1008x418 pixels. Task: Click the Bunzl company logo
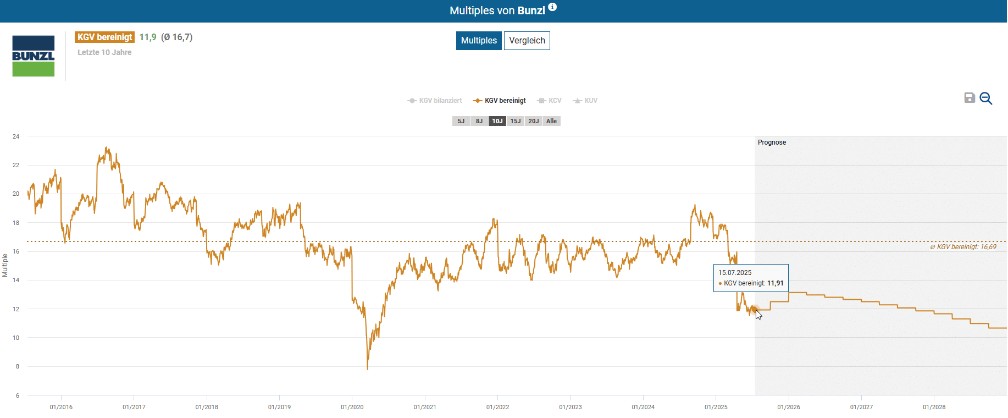[34, 56]
